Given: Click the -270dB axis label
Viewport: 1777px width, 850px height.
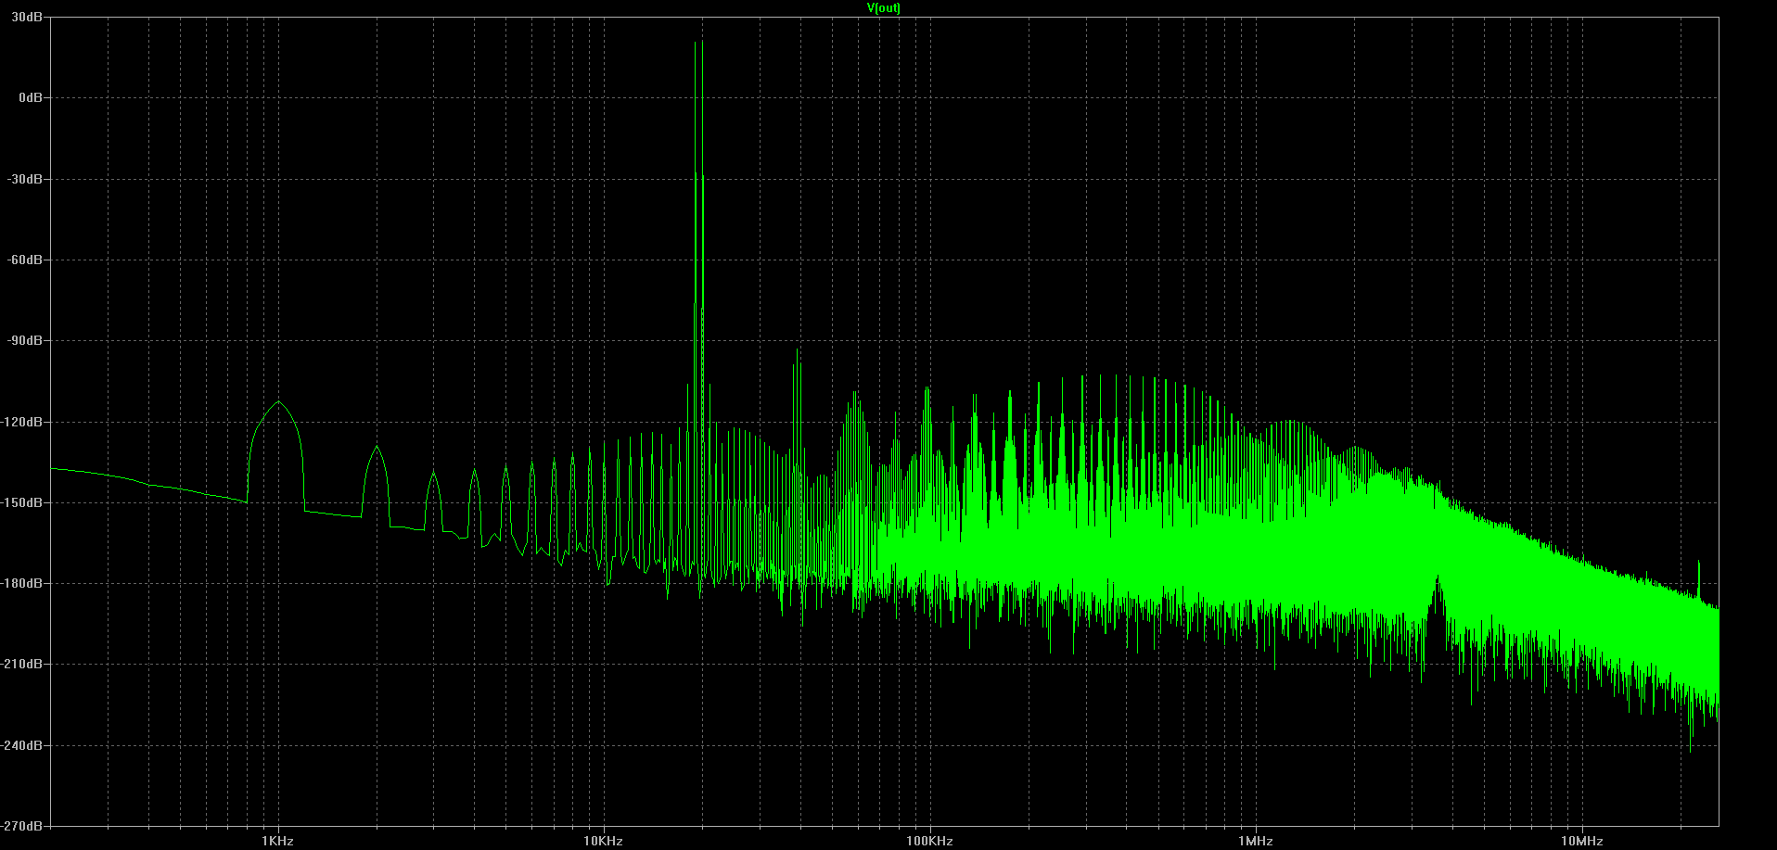Looking at the screenshot, I should pos(22,825).
